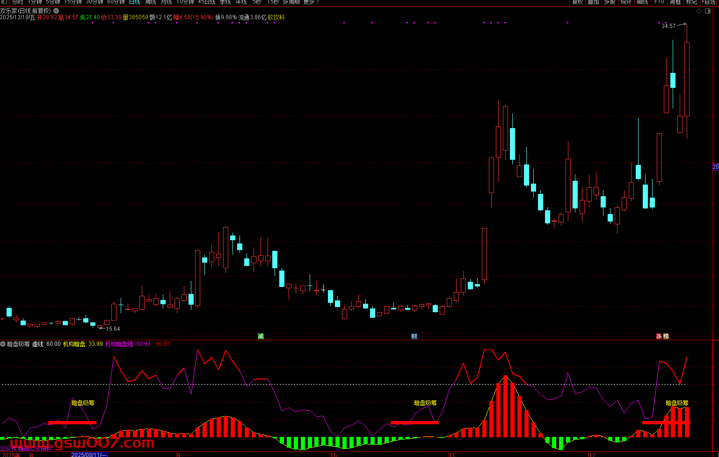Open the 画线 drawing tools button

(642, 2)
